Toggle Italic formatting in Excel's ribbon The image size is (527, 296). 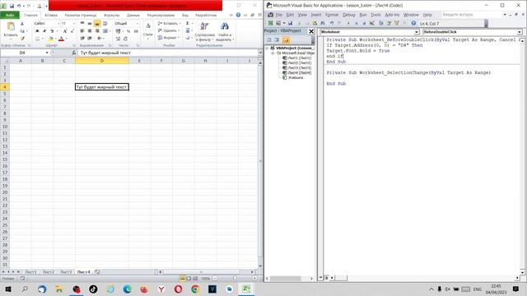coord(44,31)
